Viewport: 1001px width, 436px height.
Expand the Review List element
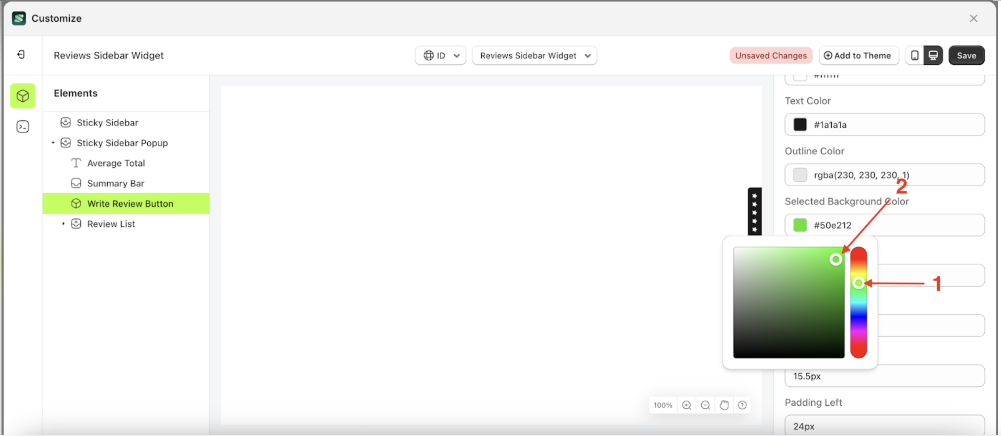pyautogui.click(x=63, y=224)
